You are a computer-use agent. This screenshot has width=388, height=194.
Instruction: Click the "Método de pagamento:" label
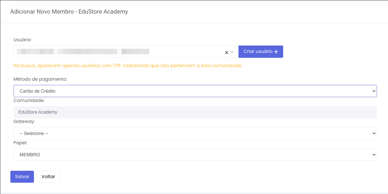coord(40,79)
